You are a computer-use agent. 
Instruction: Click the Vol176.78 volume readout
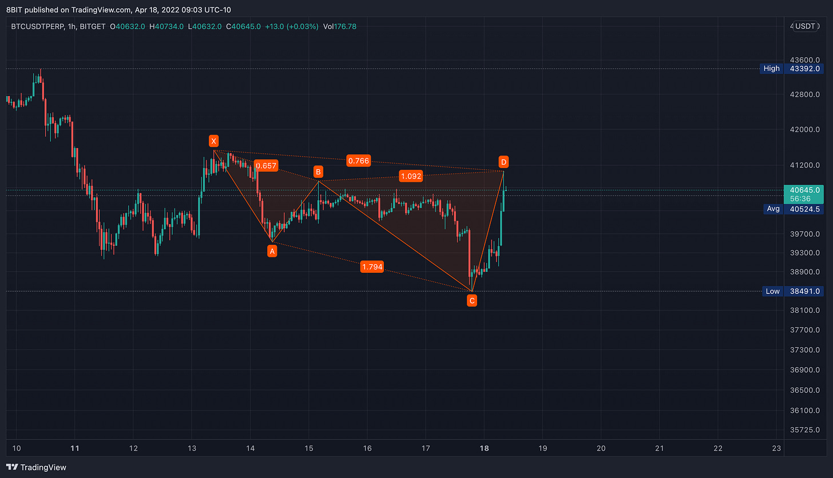point(340,26)
